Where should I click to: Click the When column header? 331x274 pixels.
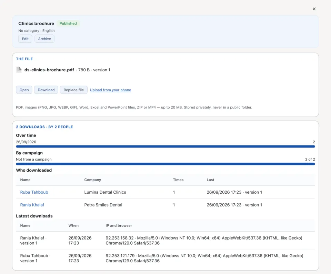click(73, 226)
